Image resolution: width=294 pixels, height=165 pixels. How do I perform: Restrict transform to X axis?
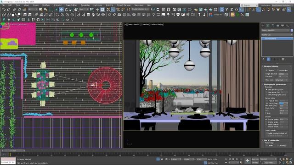pos(222,10)
